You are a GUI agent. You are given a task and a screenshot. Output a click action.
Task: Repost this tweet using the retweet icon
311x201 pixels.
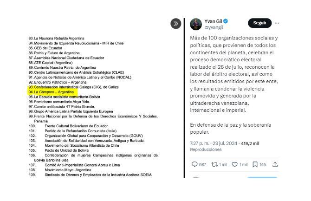(x=215, y=164)
